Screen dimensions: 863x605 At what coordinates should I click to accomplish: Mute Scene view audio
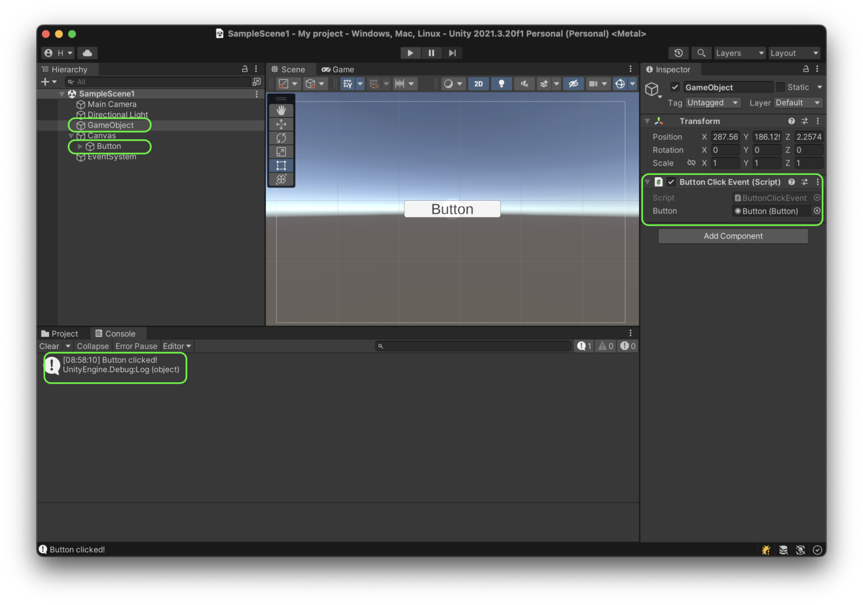524,83
